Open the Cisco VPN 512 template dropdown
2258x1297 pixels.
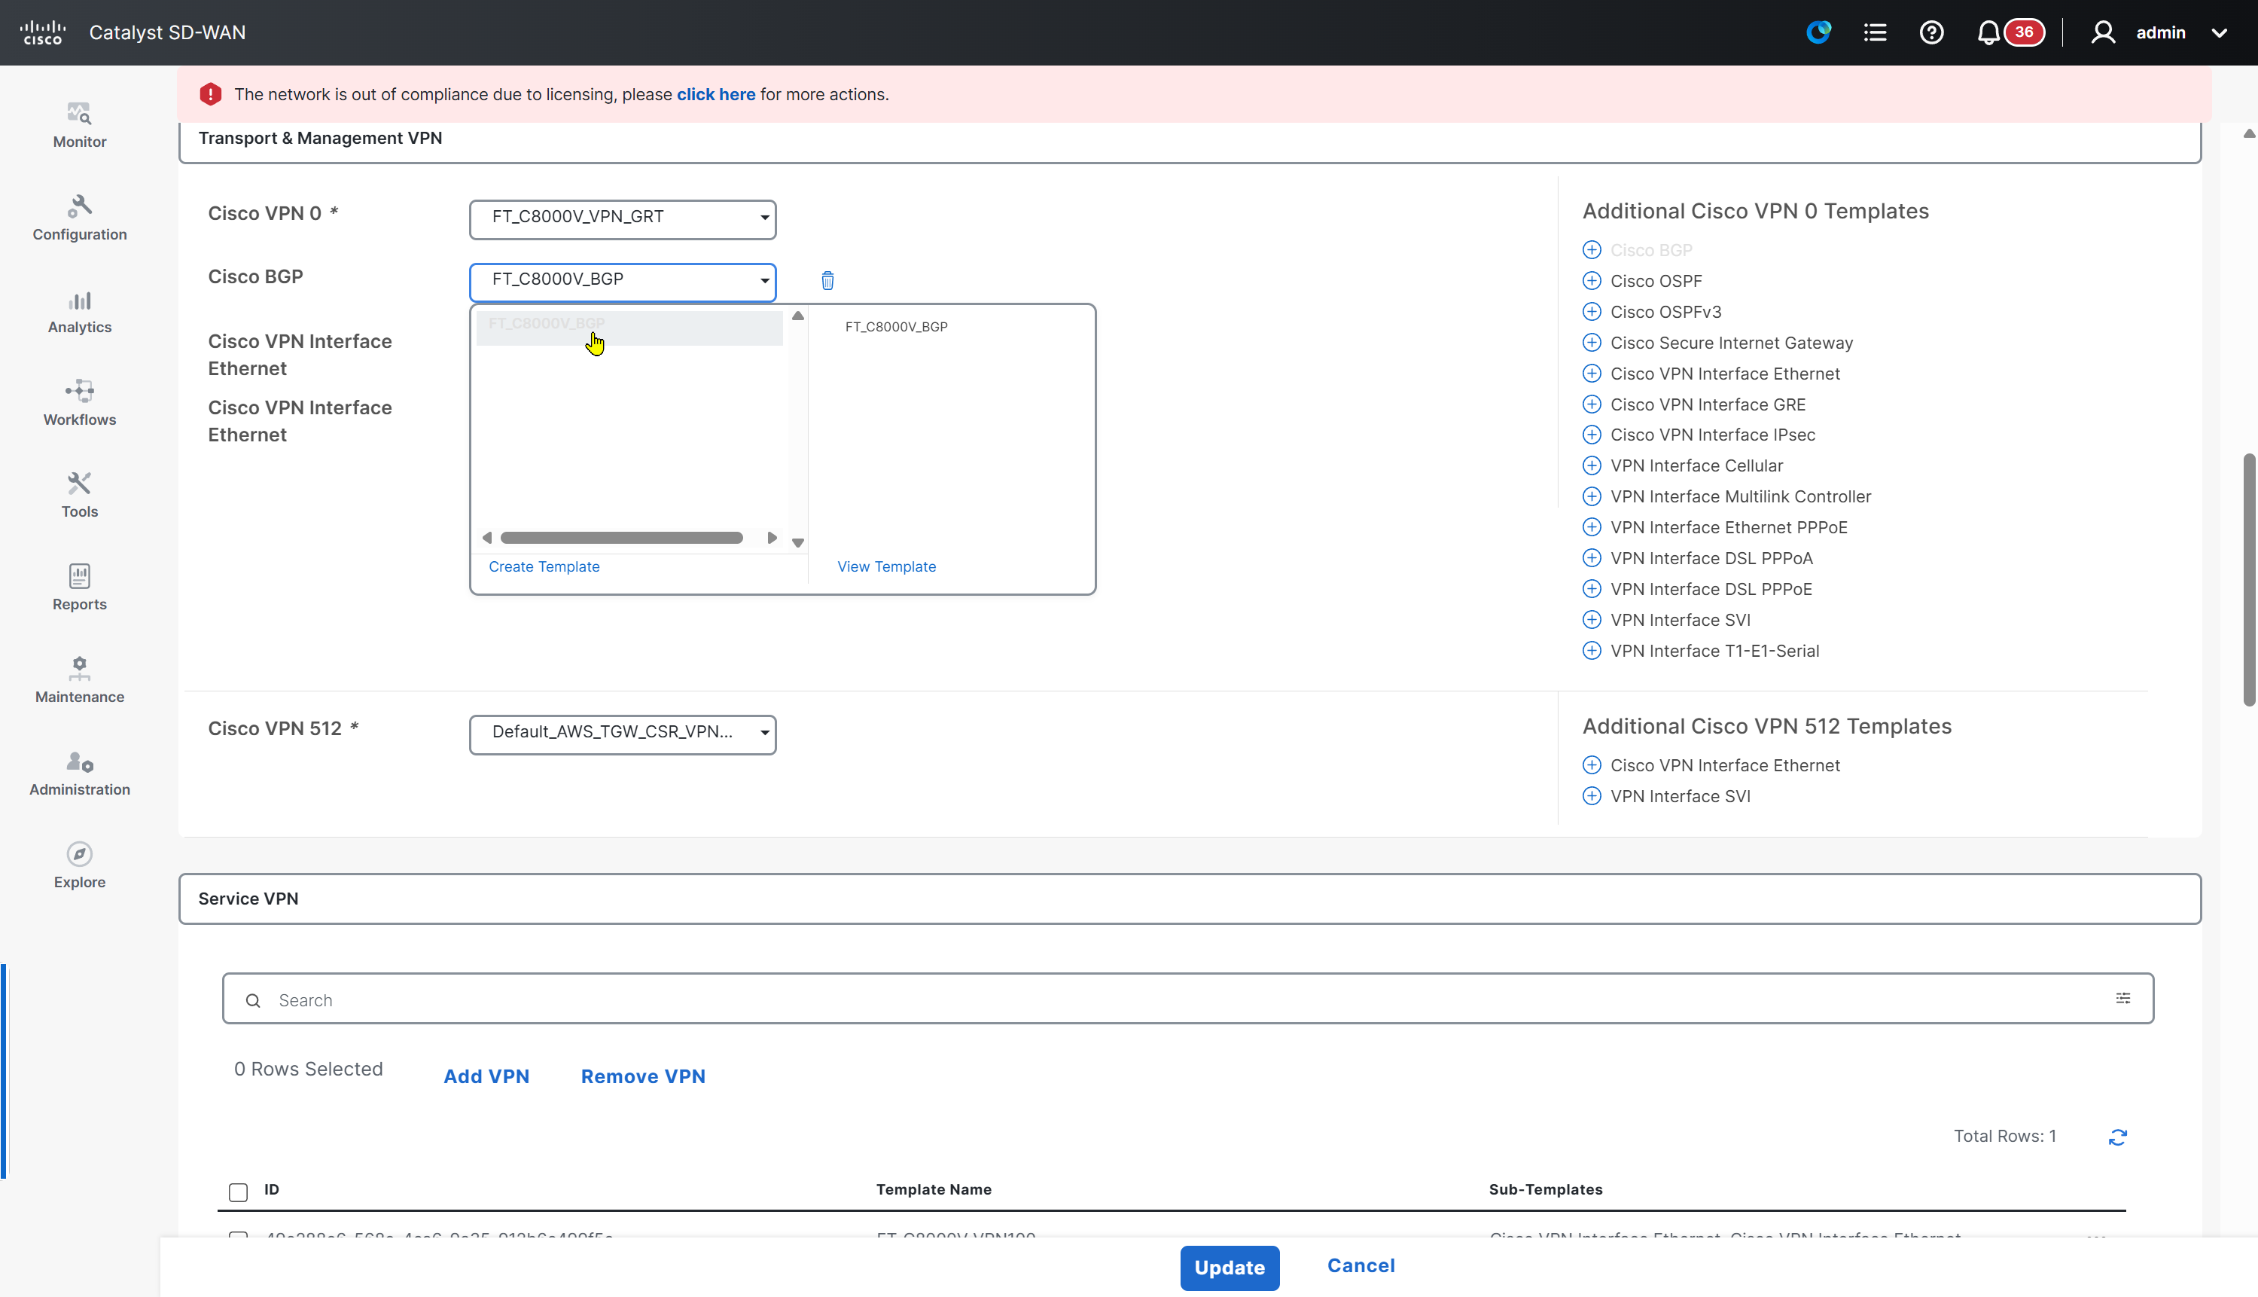(623, 734)
